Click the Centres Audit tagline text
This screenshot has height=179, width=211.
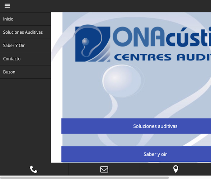[x=163, y=57]
